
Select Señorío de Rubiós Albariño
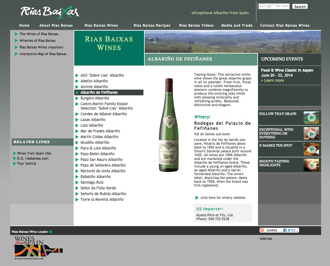pyautogui.click(x=103, y=194)
